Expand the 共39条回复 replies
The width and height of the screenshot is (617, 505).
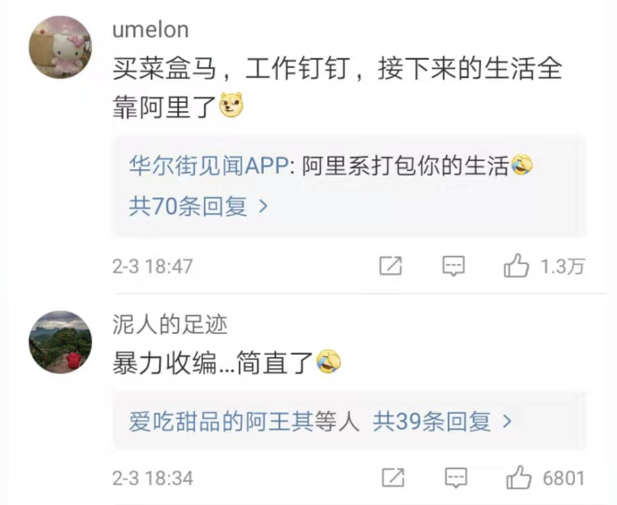tap(444, 421)
